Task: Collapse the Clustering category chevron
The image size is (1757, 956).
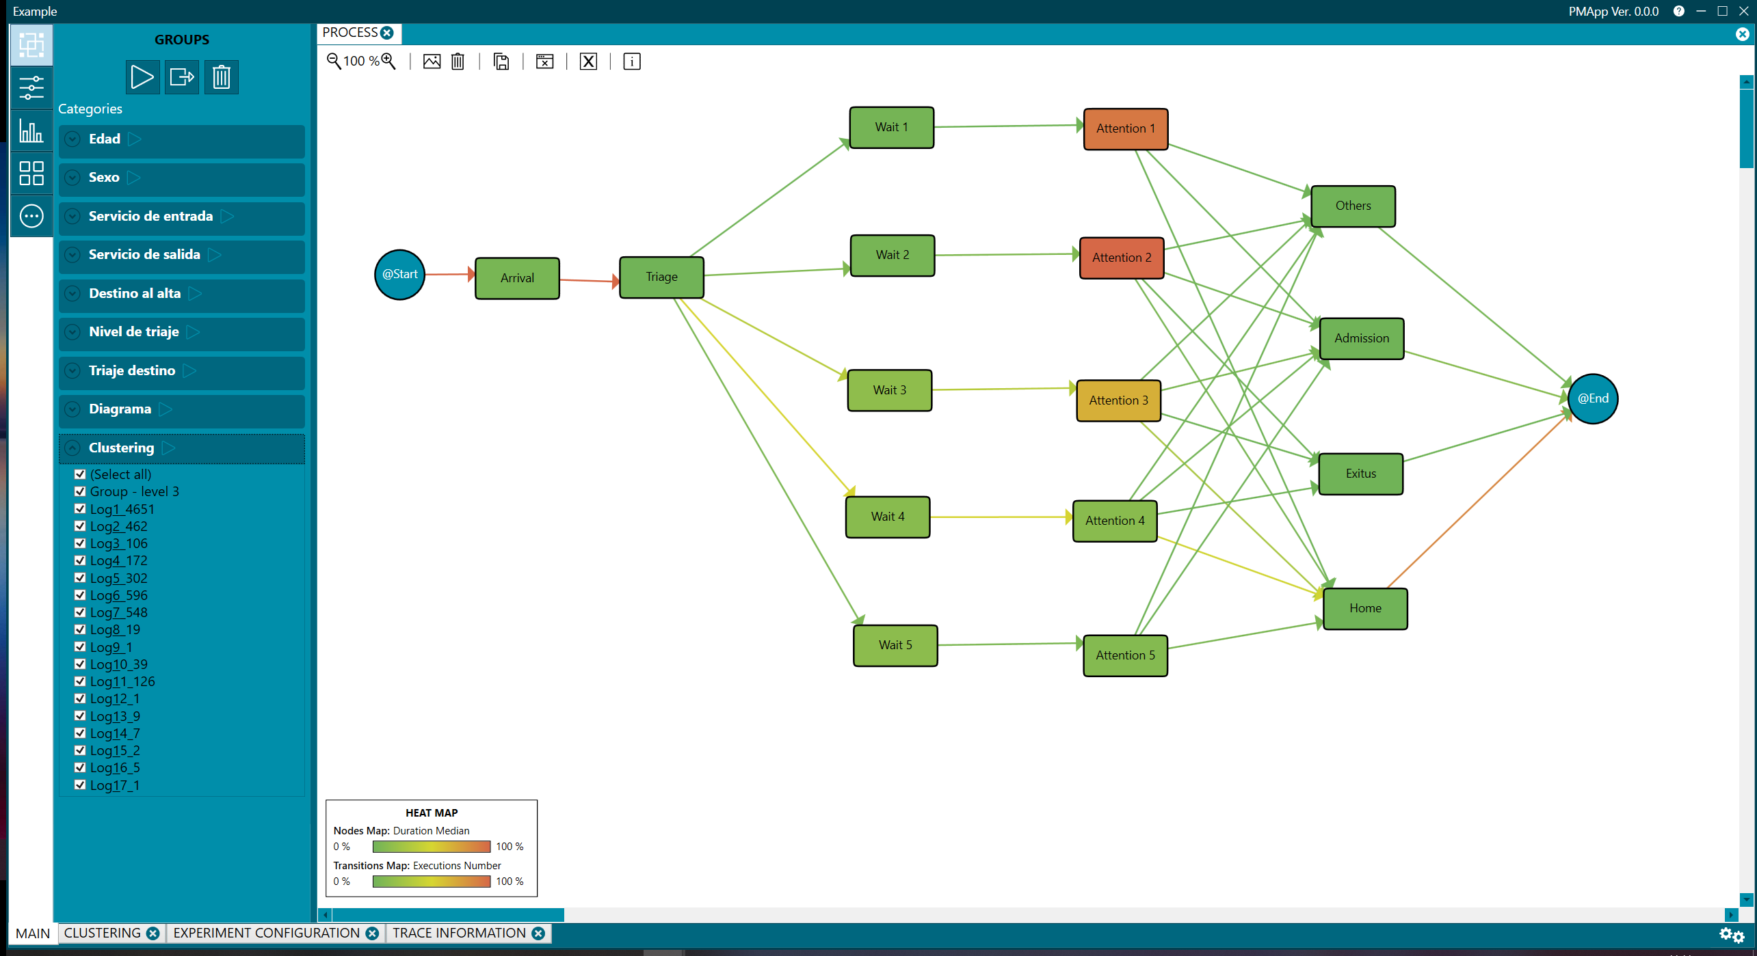Action: 72,448
